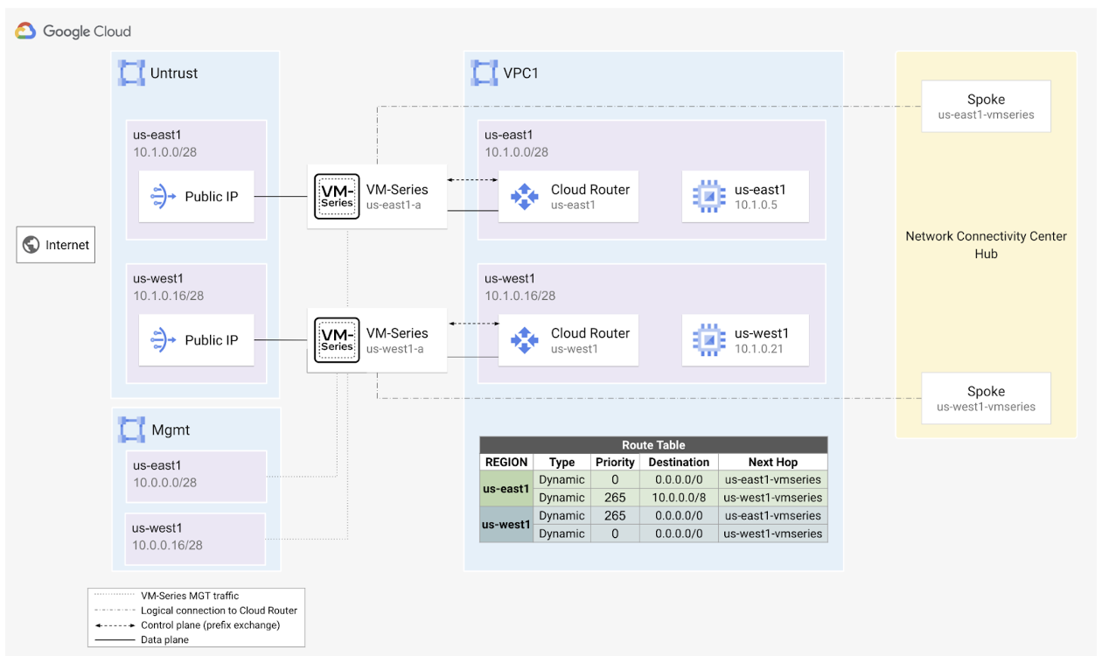Select the Untrust VPC network icon

point(131,73)
